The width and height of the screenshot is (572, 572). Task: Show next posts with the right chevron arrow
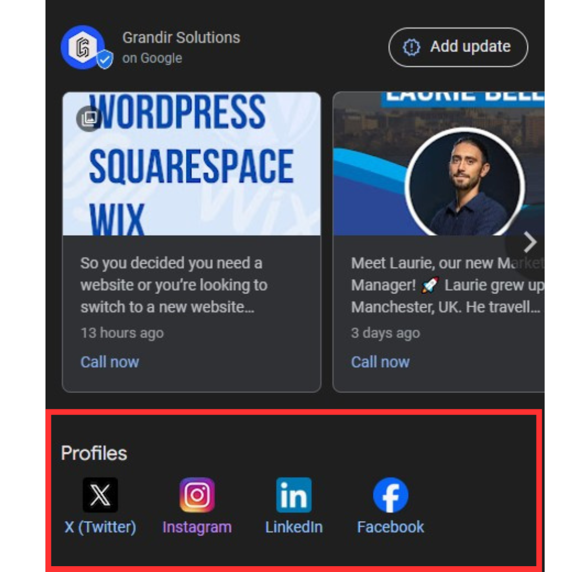pyautogui.click(x=529, y=242)
